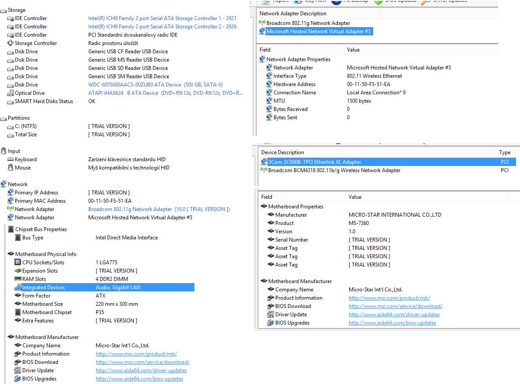The image size is (520, 384).
Task: Click the Motherboard Size row icon
Action: click(18, 304)
